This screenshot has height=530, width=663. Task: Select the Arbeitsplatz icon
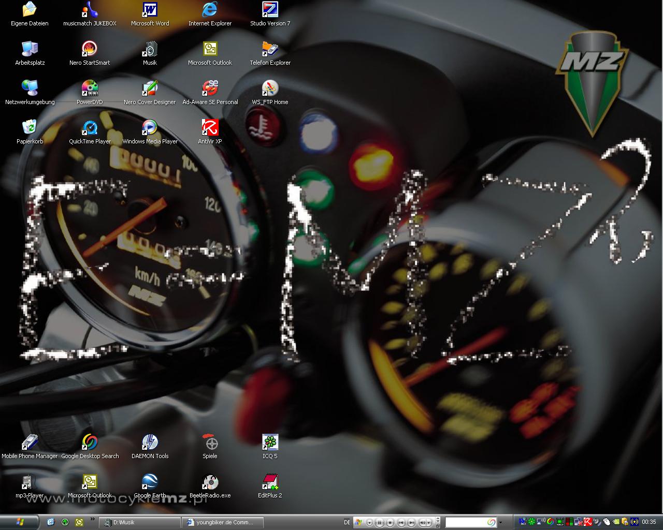pos(30,53)
